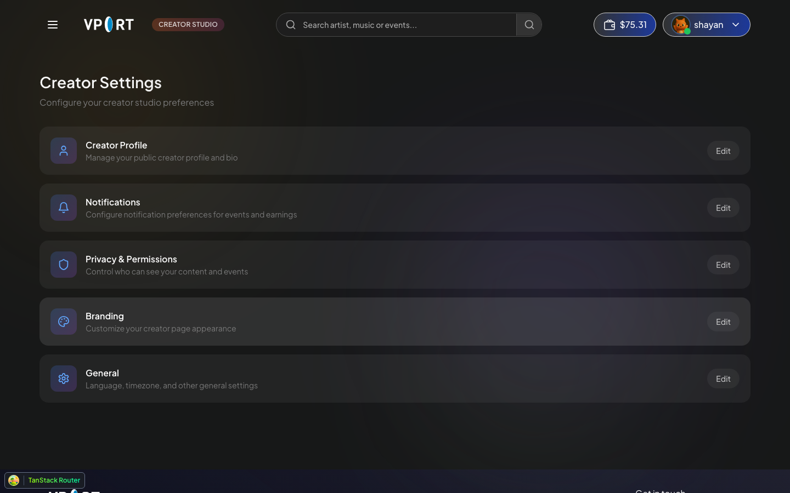Click the wallet icon
This screenshot has width=790, height=493.
coord(610,25)
